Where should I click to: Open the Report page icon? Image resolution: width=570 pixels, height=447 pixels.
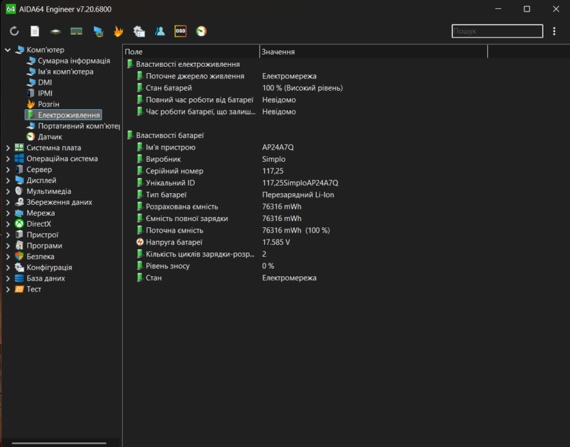pyautogui.click(x=35, y=31)
